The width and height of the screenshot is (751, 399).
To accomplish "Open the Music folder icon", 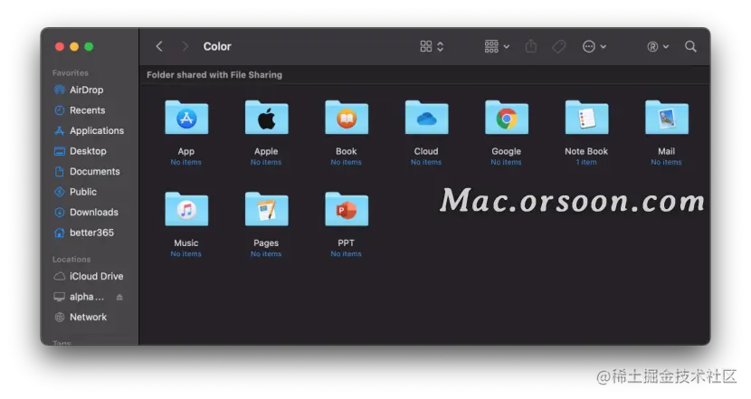I will (x=186, y=209).
